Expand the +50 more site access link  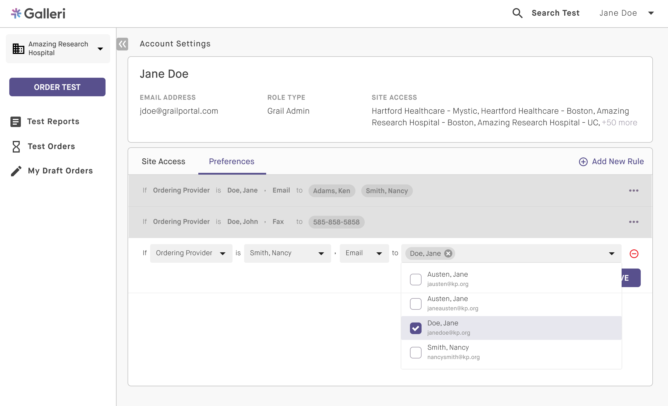[x=619, y=123]
